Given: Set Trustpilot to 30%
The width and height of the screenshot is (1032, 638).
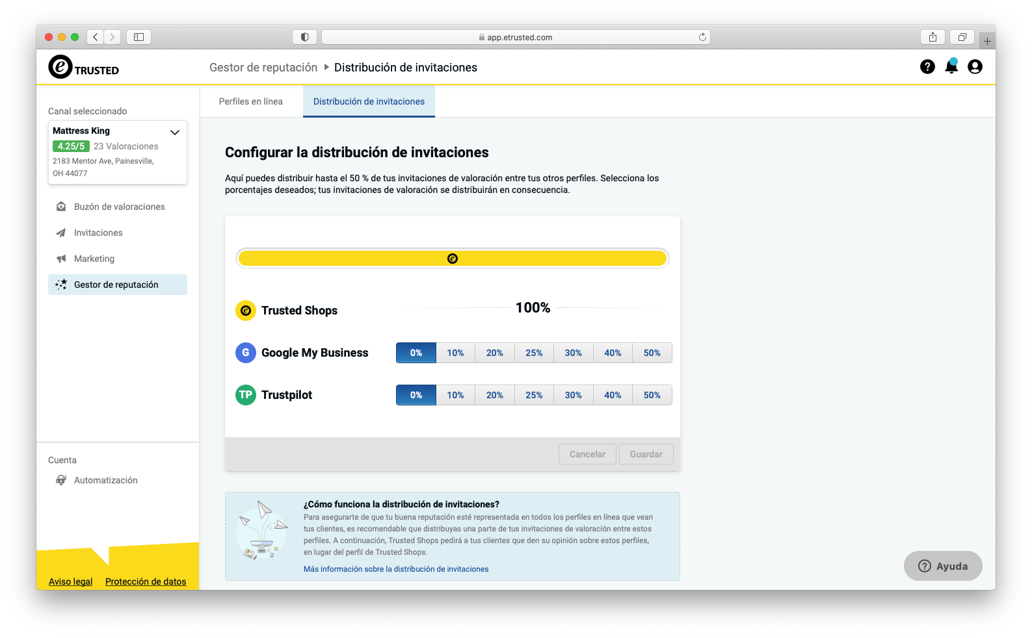Looking at the screenshot, I should click(x=574, y=395).
